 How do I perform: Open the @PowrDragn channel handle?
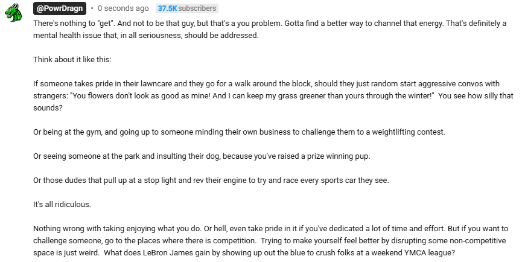[60, 8]
